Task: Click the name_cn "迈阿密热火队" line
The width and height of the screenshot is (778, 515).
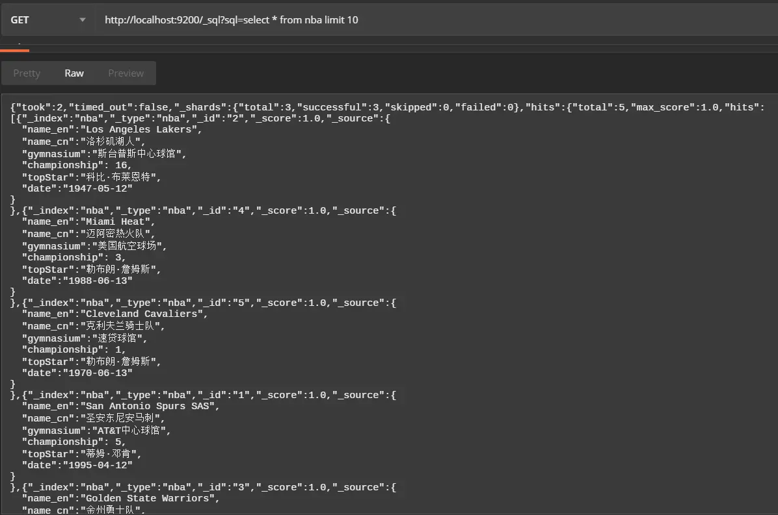Action: coord(88,233)
